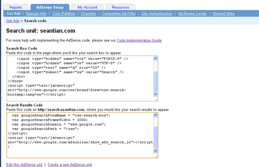Click the text input 'q' code line
This screenshot has width=259, height=167.
(x=61, y=68)
